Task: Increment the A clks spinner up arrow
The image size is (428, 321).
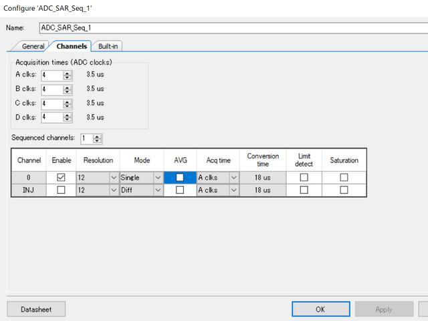Action: 67,73
